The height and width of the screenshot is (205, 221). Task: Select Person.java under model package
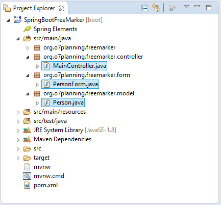pos(63,102)
